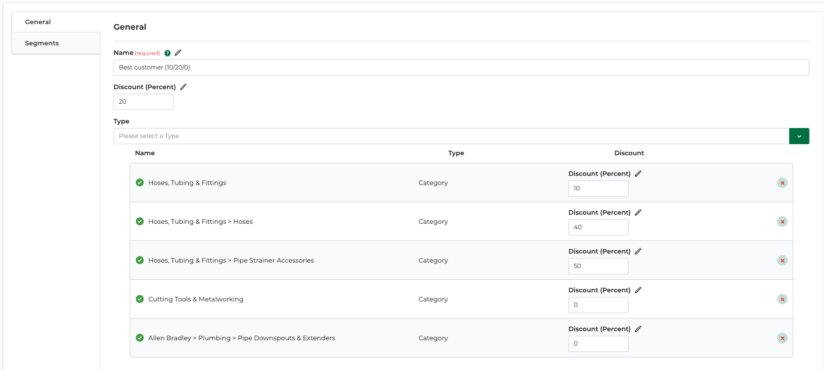Click green check icon for Cutting Tools & Metalworking
The image size is (824, 370).
click(x=140, y=299)
